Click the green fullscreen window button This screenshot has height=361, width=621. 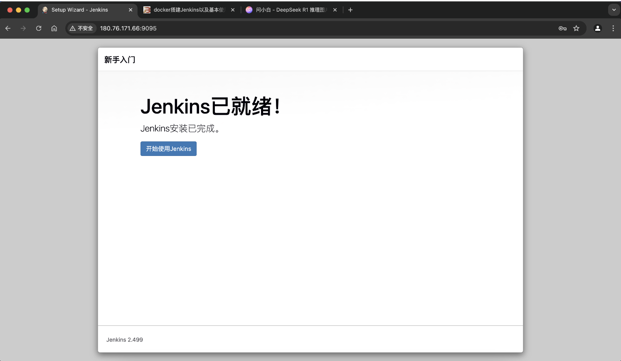[27, 10]
